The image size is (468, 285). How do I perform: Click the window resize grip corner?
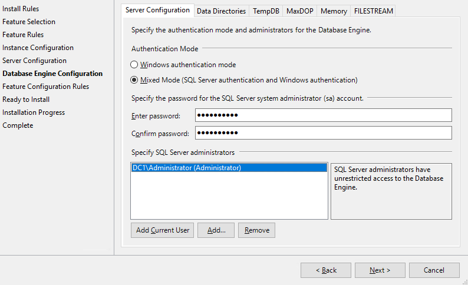pos(464,281)
